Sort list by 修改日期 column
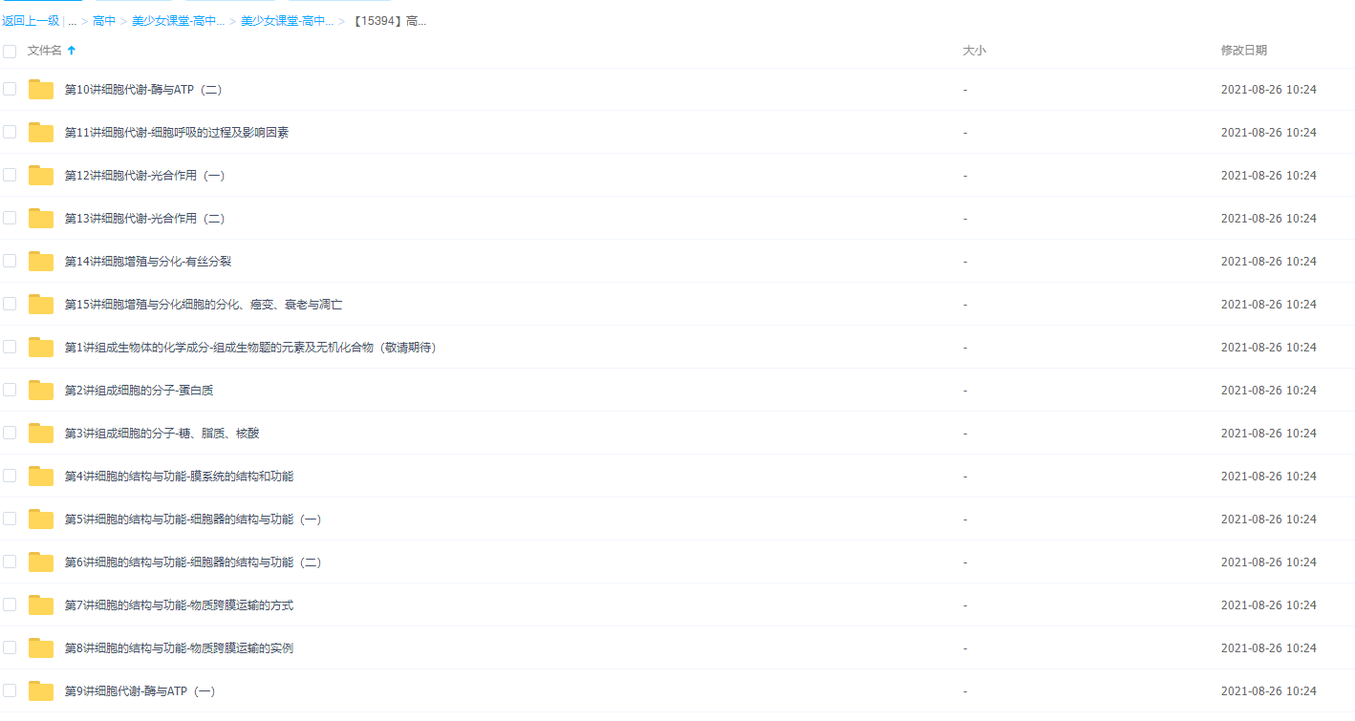Image resolution: width=1355 pixels, height=721 pixels. (x=1243, y=51)
